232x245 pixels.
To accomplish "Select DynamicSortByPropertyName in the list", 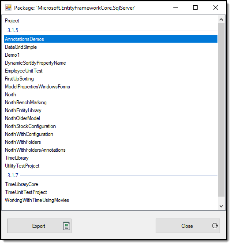I will point(111,63).
